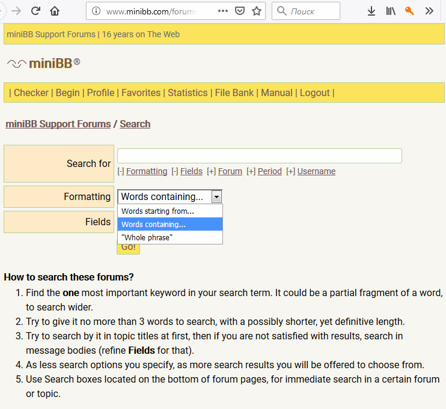
Task: Bookmark this page with star icon
Action: point(257,11)
